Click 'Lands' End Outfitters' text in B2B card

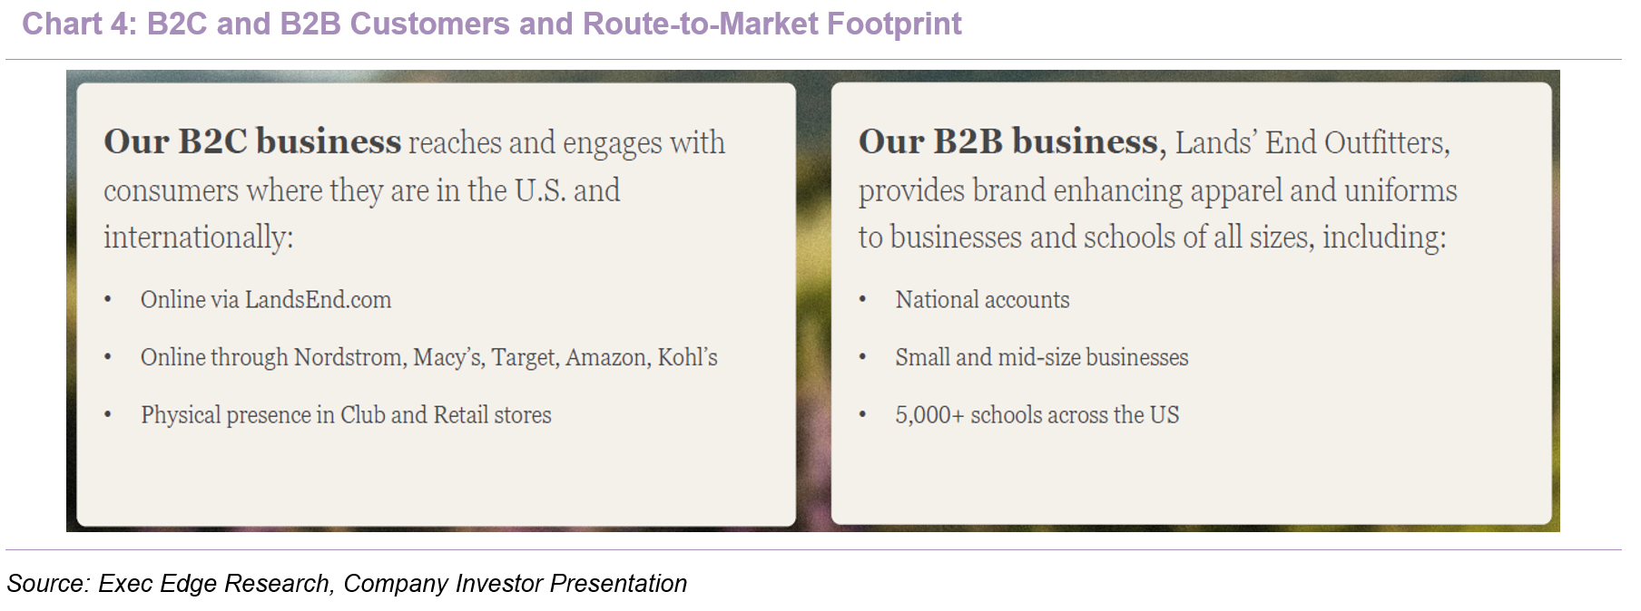click(1312, 142)
